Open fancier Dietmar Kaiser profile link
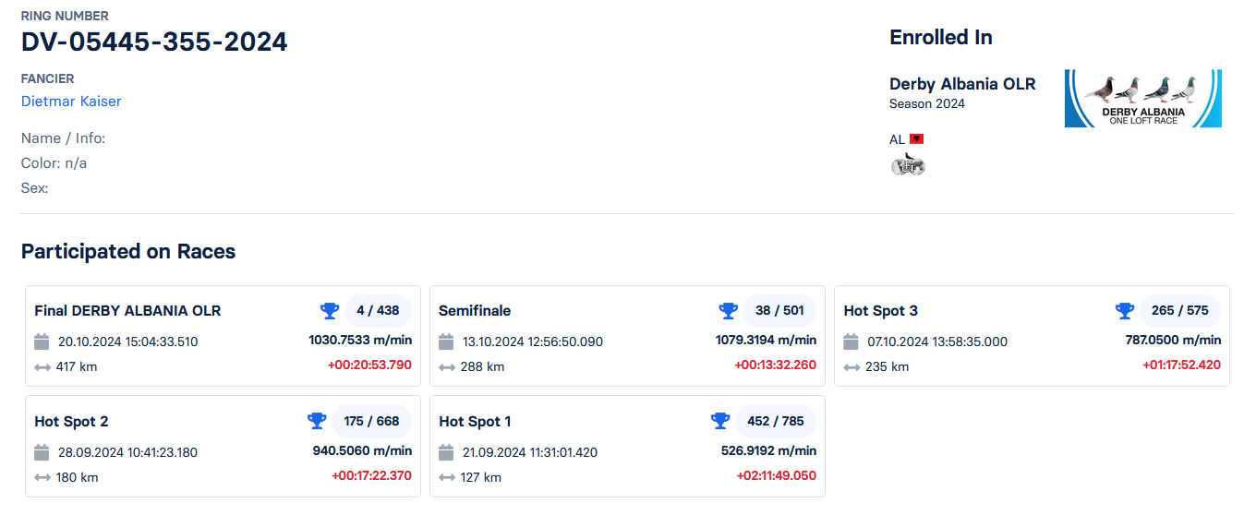1244x515 pixels. (x=71, y=102)
